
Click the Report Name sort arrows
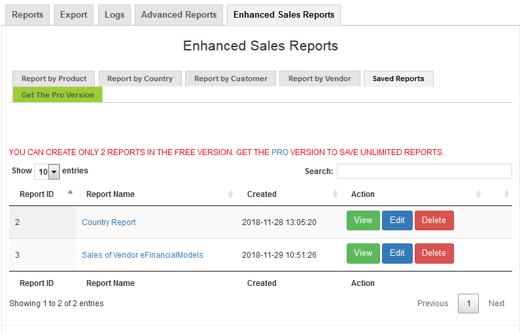230,194
